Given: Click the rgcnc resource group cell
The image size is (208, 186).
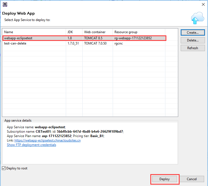Looking at the screenshot, I should pyautogui.click(x=119, y=43).
